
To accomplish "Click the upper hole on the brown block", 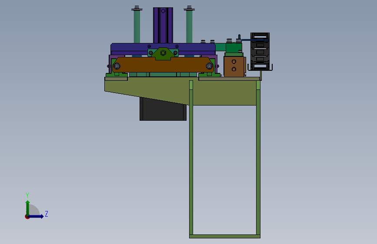I will tap(234, 62).
